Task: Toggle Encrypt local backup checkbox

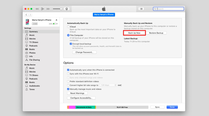Action: pos(71,44)
